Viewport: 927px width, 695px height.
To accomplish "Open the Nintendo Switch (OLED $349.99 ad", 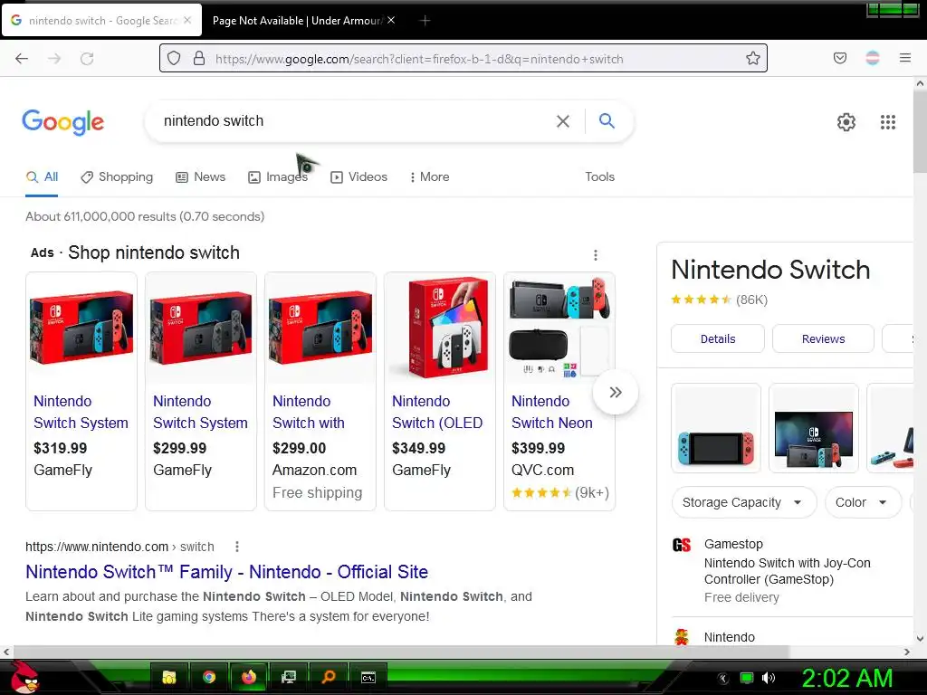I will pos(440,391).
